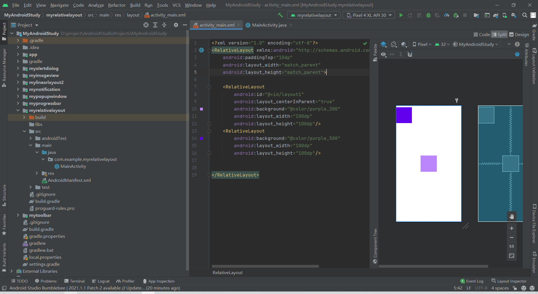Click the Orientation for Preview icon

394,44
